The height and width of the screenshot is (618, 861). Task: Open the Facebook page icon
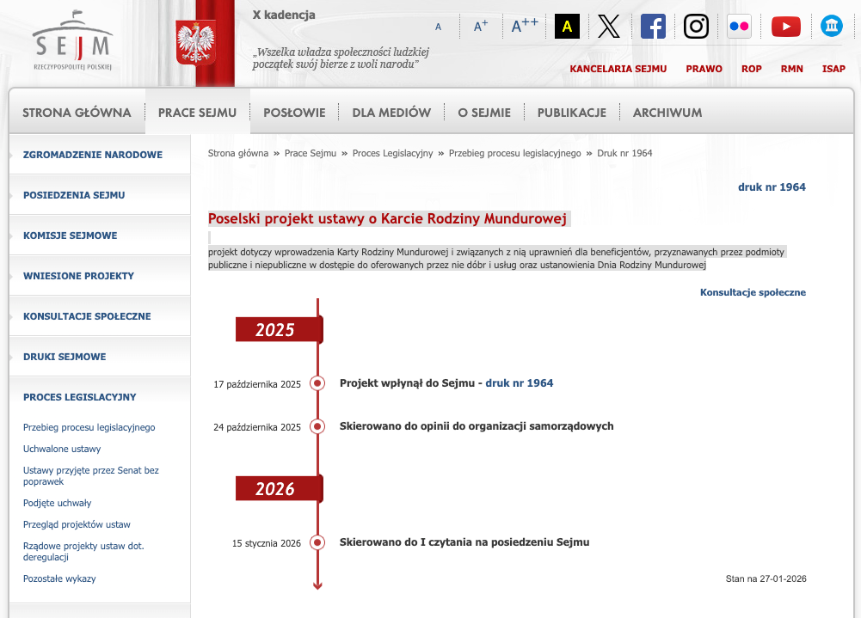tap(653, 27)
